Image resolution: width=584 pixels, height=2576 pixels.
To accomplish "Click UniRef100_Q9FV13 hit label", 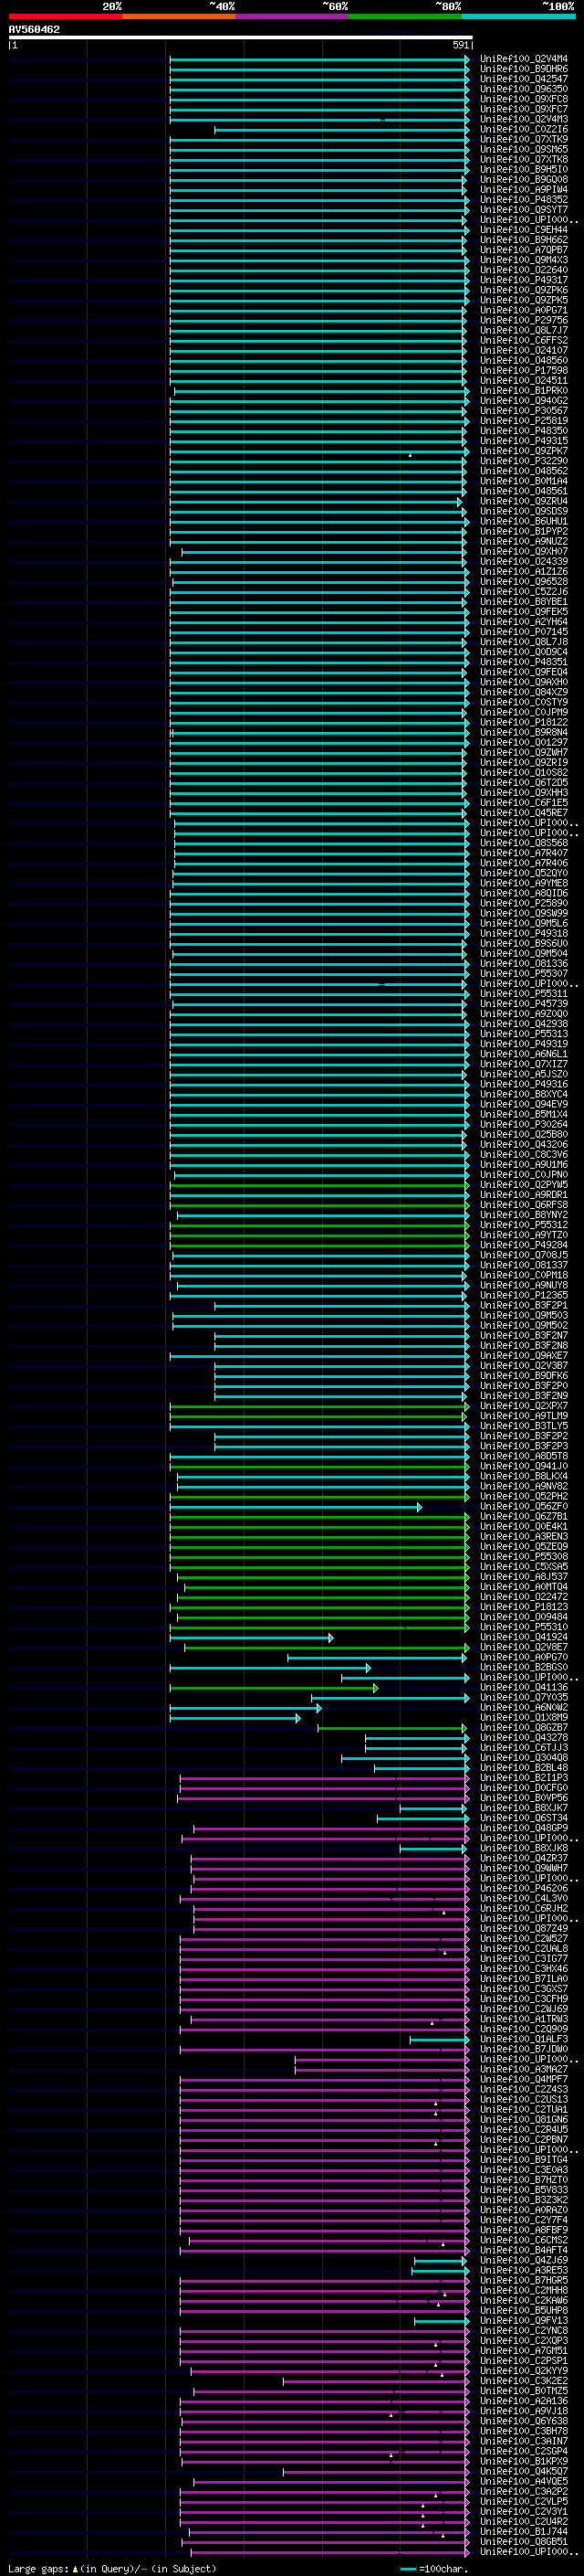I will click(x=524, y=2320).
